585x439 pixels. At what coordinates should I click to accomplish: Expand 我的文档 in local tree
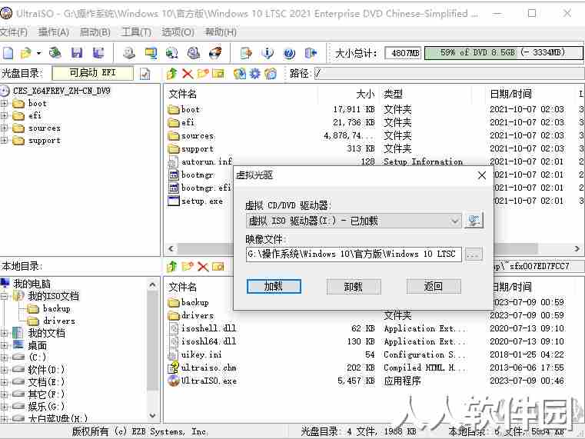pos(4,333)
